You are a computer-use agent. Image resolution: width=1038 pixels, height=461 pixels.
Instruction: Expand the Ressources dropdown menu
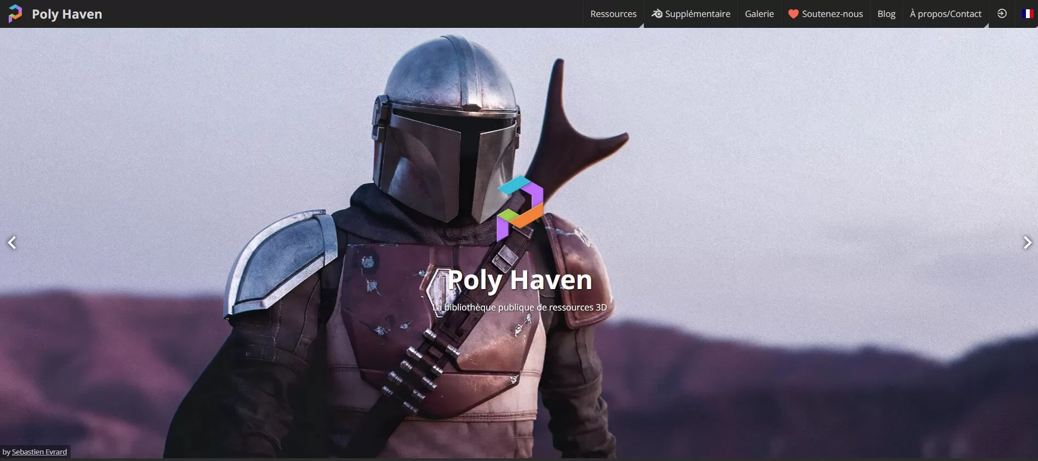pyautogui.click(x=613, y=14)
